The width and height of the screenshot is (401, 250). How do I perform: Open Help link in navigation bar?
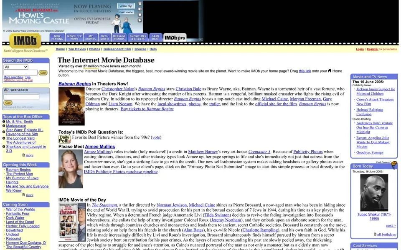click(153, 49)
